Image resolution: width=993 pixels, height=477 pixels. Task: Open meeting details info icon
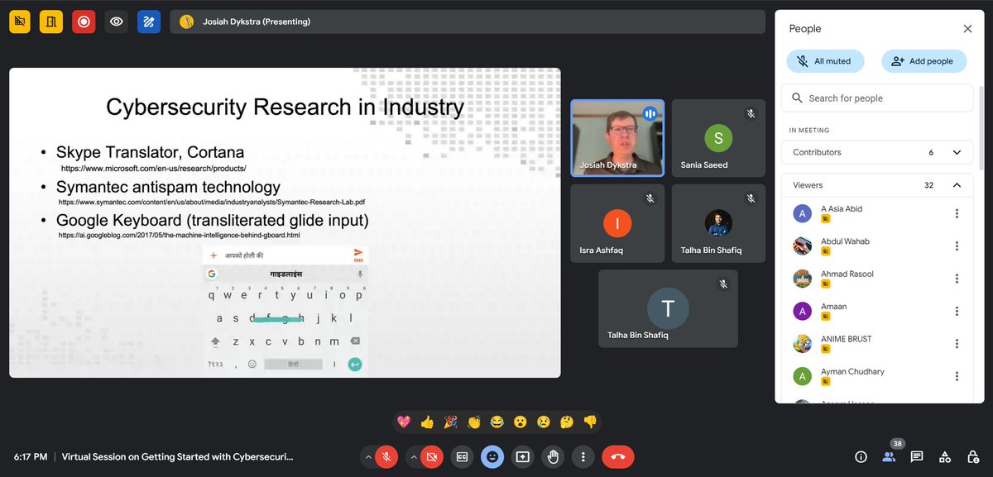coord(861,456)
